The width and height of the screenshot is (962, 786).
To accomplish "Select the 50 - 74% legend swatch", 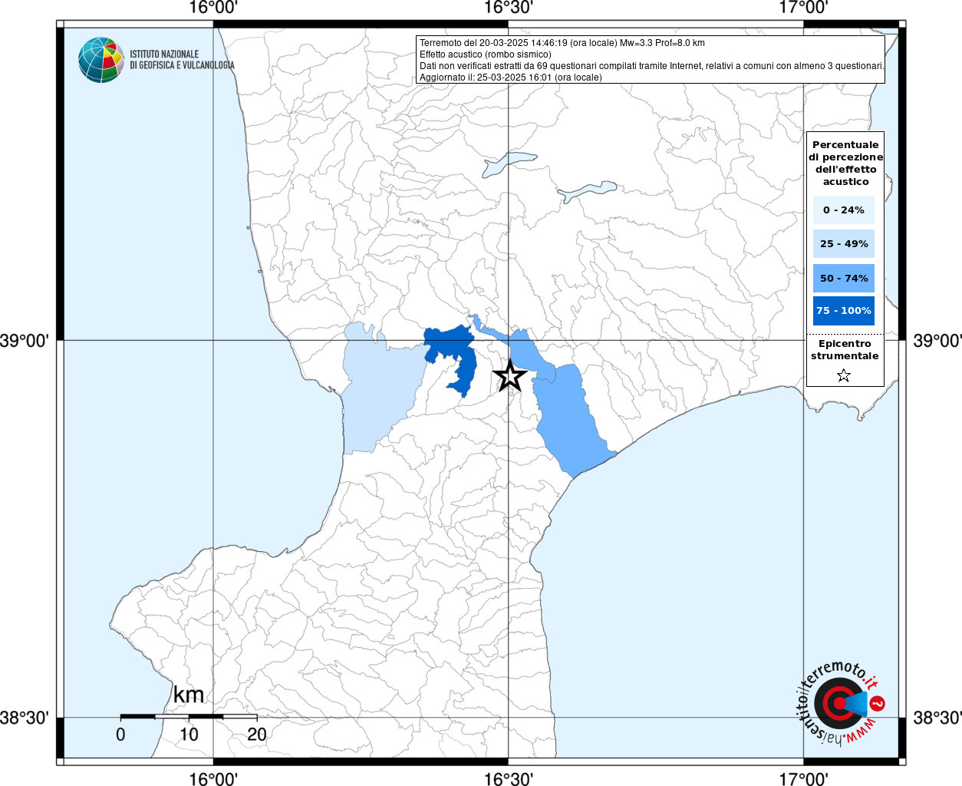I will pyautogui.click(x=844, y=278).
